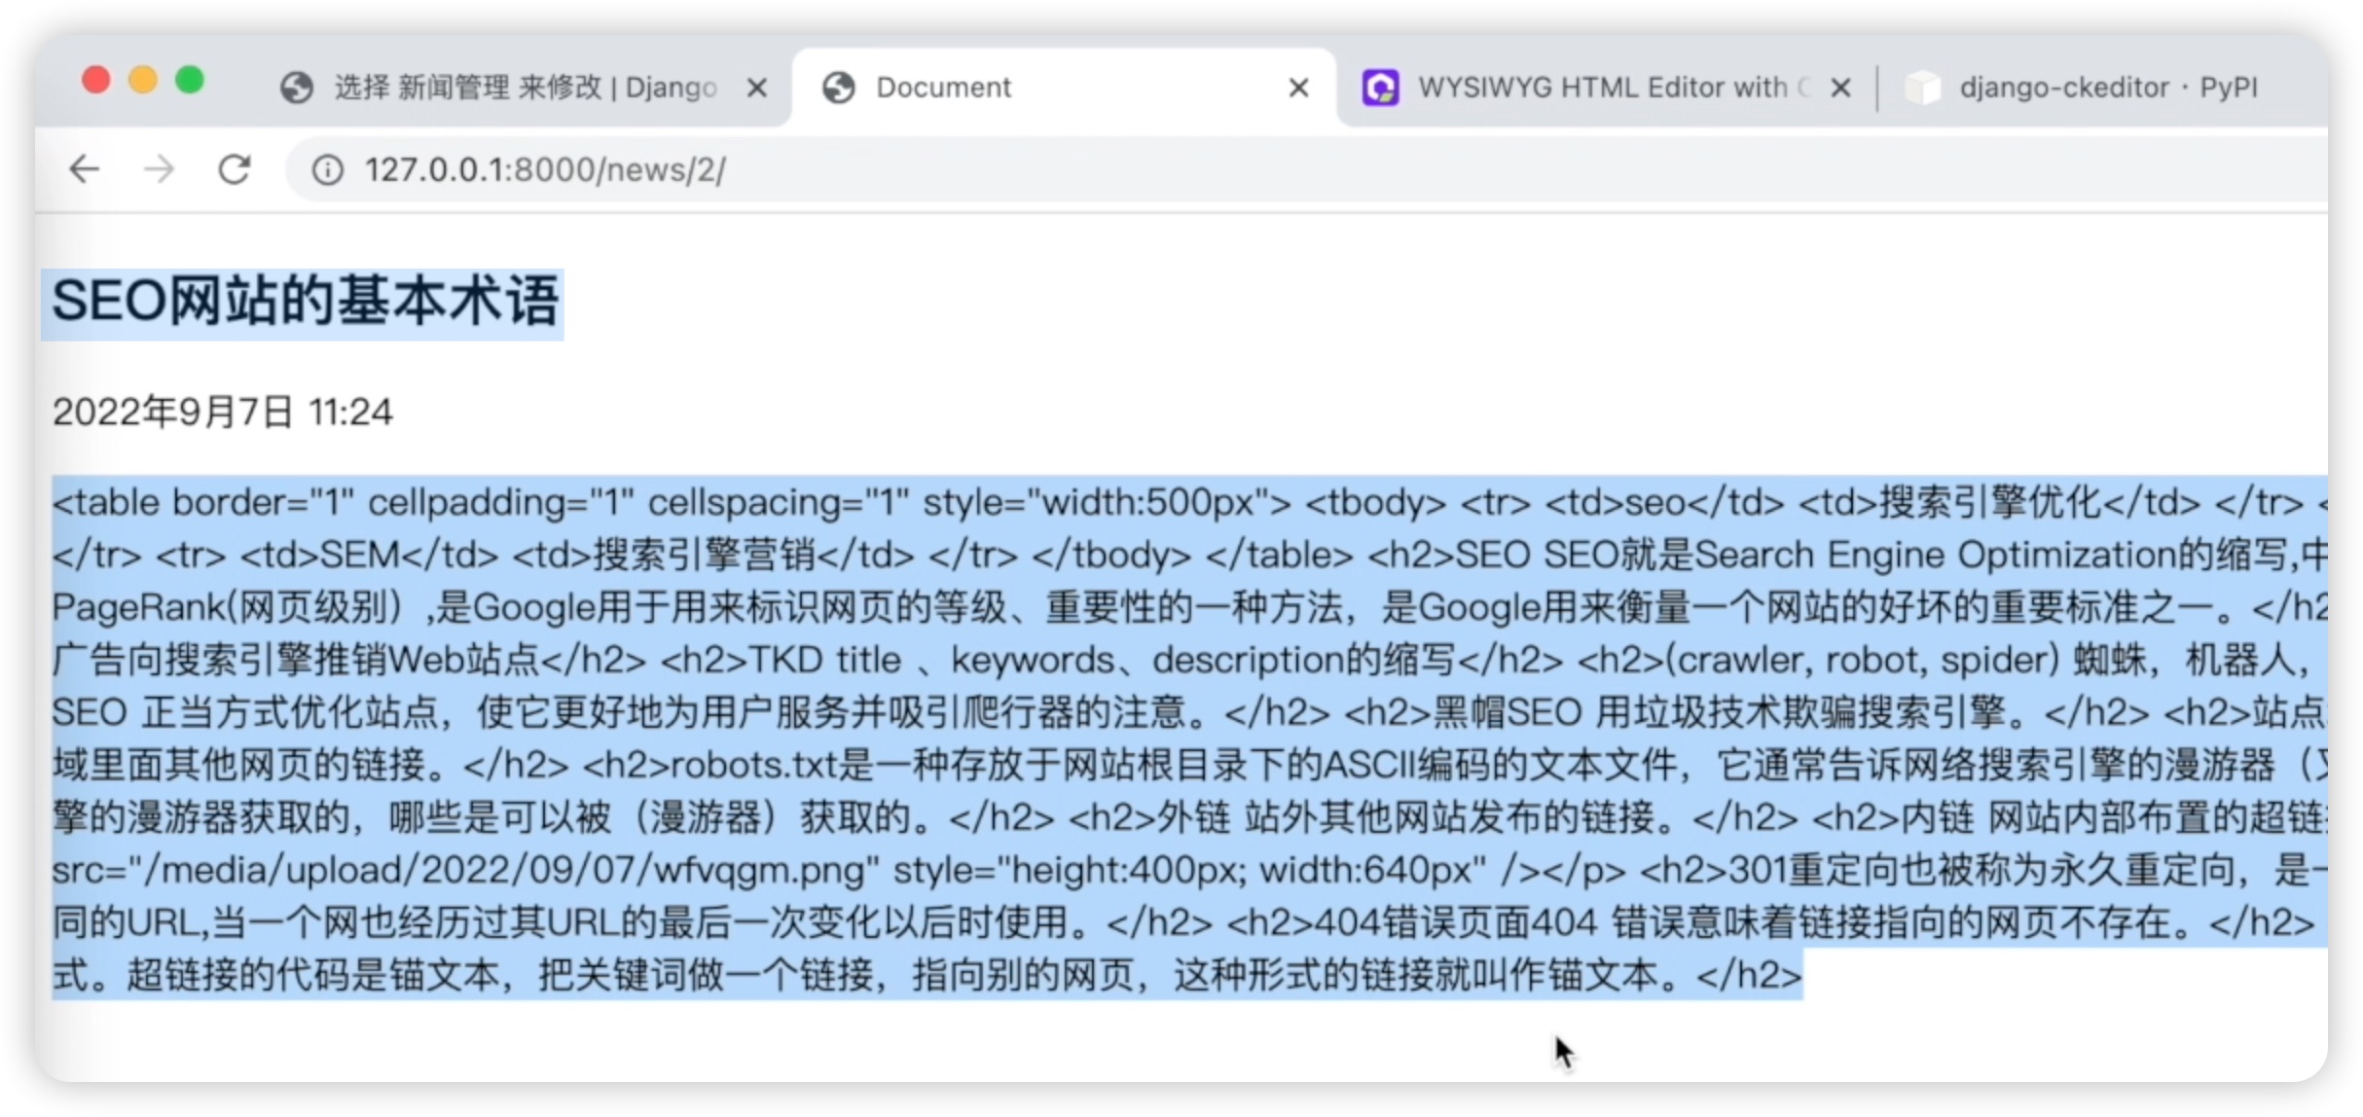Close the WYSIWYG HTML Editor tab
This screenshot has width=2363, height=1117.
1840,89
